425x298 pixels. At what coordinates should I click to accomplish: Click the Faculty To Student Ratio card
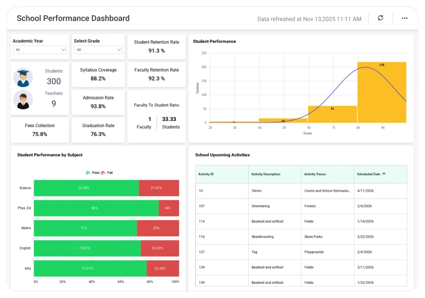click(156, 116)
